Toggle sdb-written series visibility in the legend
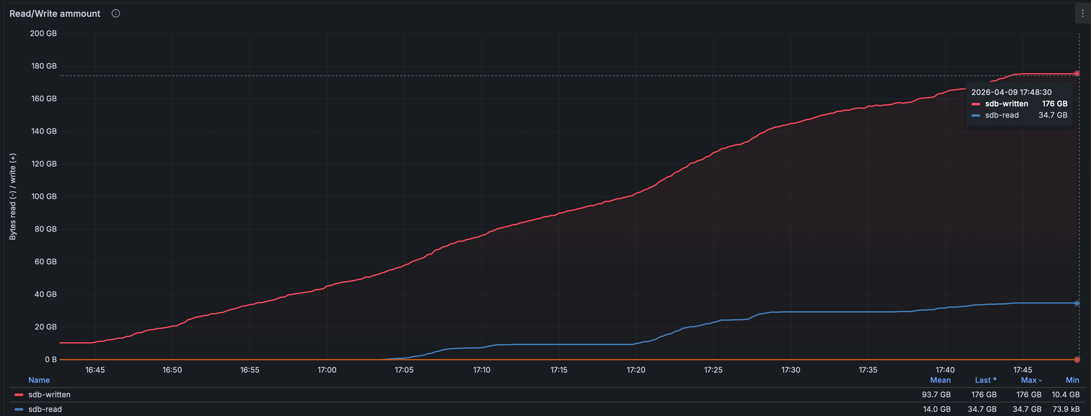This screenshot has width=1091, height=416. pos(49,395)
